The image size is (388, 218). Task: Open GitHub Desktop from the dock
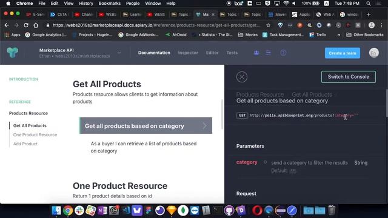(x=229, y=211)
